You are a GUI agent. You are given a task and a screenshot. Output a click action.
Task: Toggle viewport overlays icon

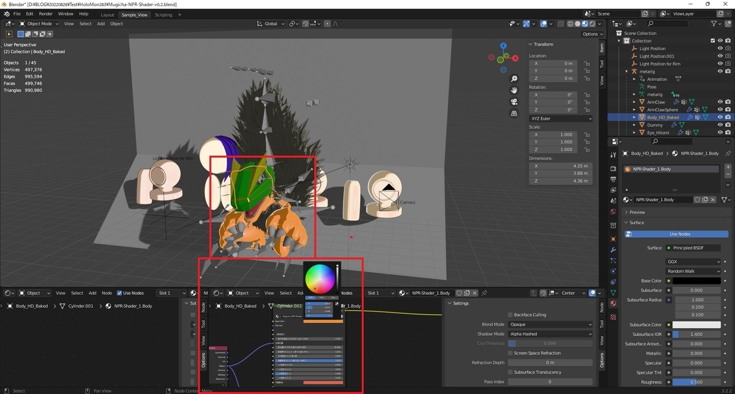543,24
